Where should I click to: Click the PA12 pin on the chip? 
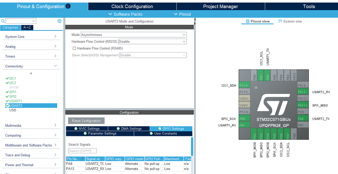coord(303,99)
